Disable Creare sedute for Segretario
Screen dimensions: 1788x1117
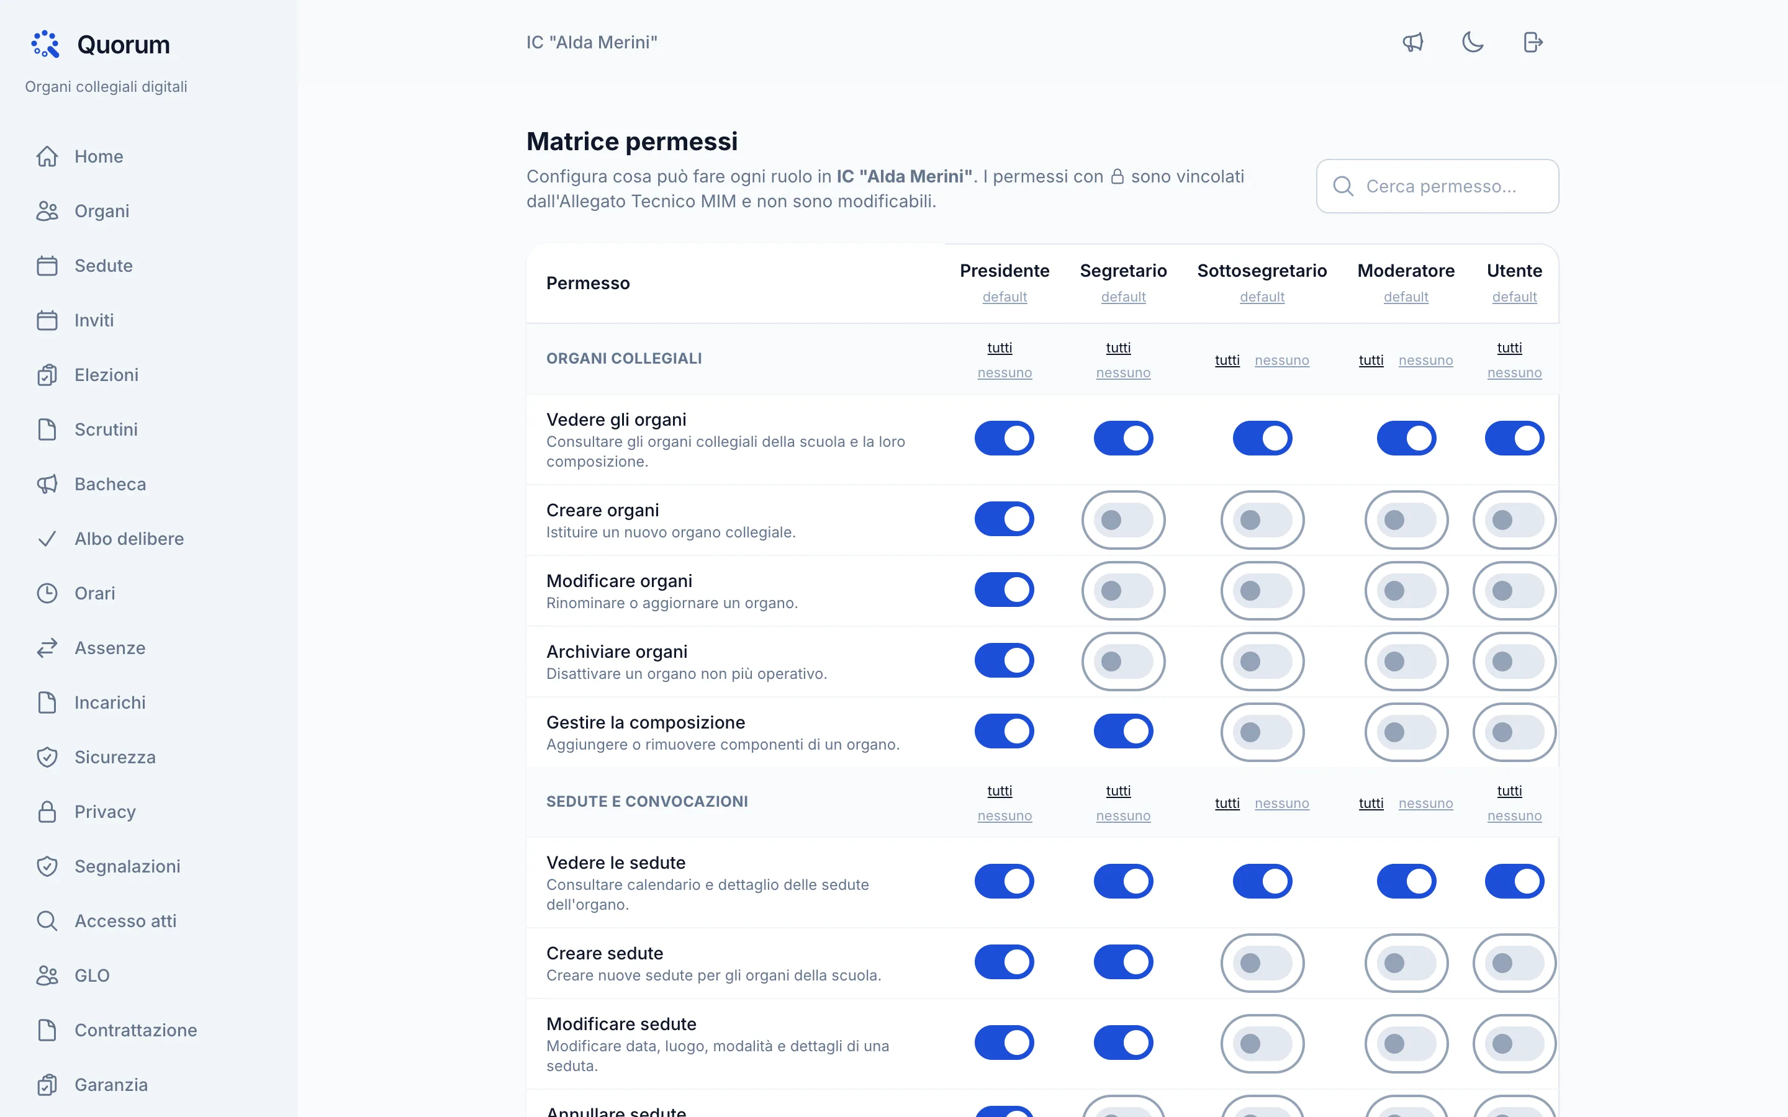tap(1123, 962)
